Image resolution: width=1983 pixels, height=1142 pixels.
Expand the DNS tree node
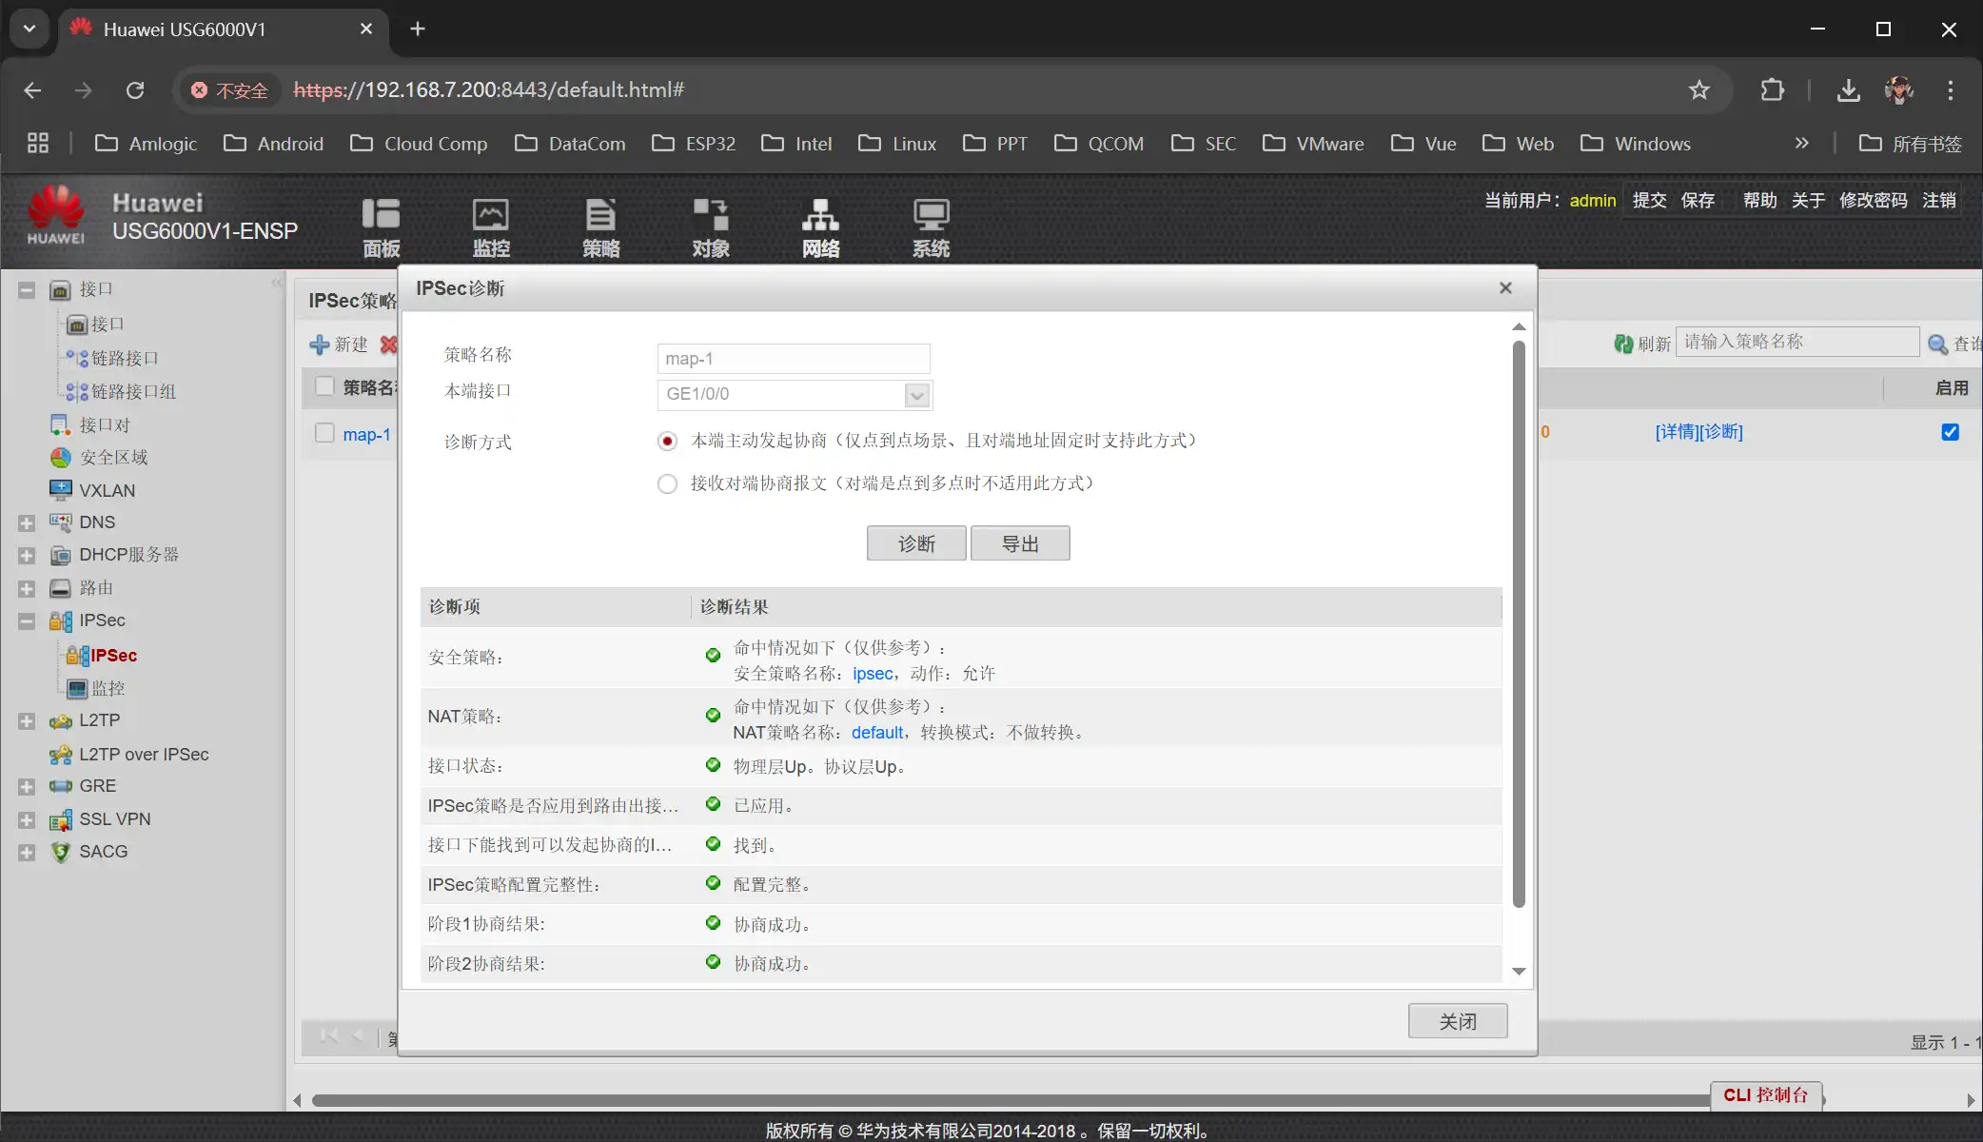(x=27, y=523)
